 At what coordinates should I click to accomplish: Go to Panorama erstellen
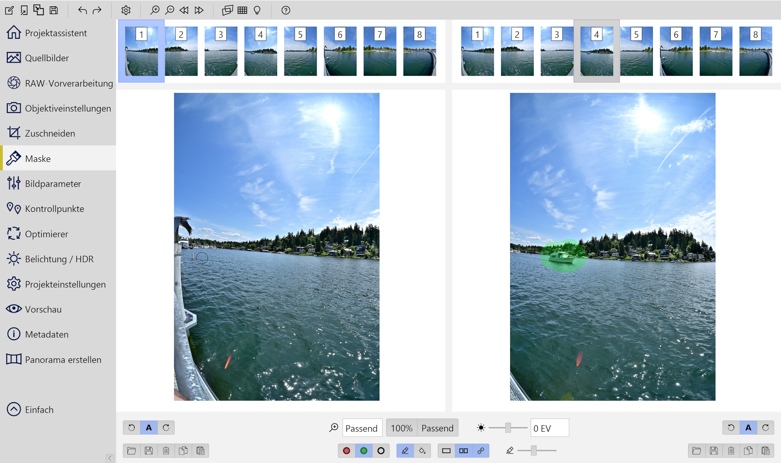63,360
